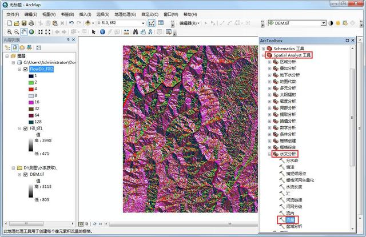
Task: Click the table of contents horizontal scrollbar
Action: [x=26, y=223]
